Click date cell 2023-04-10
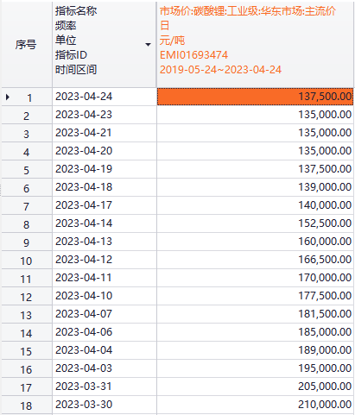 coord(105,296)
